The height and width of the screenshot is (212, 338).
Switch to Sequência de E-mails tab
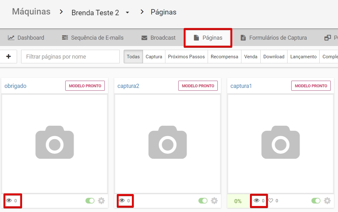(x=93, y=38)
